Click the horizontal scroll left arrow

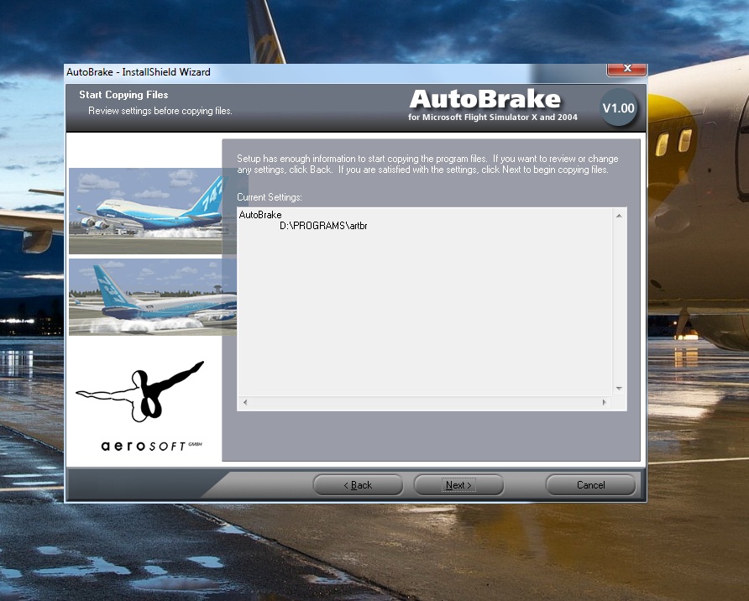[245, 402]
